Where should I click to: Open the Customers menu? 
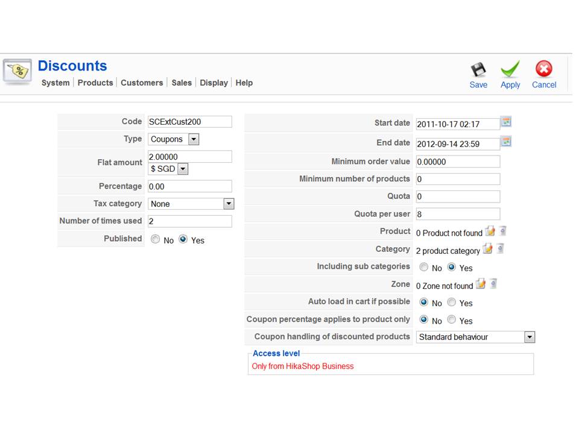[x=142, y=83]
